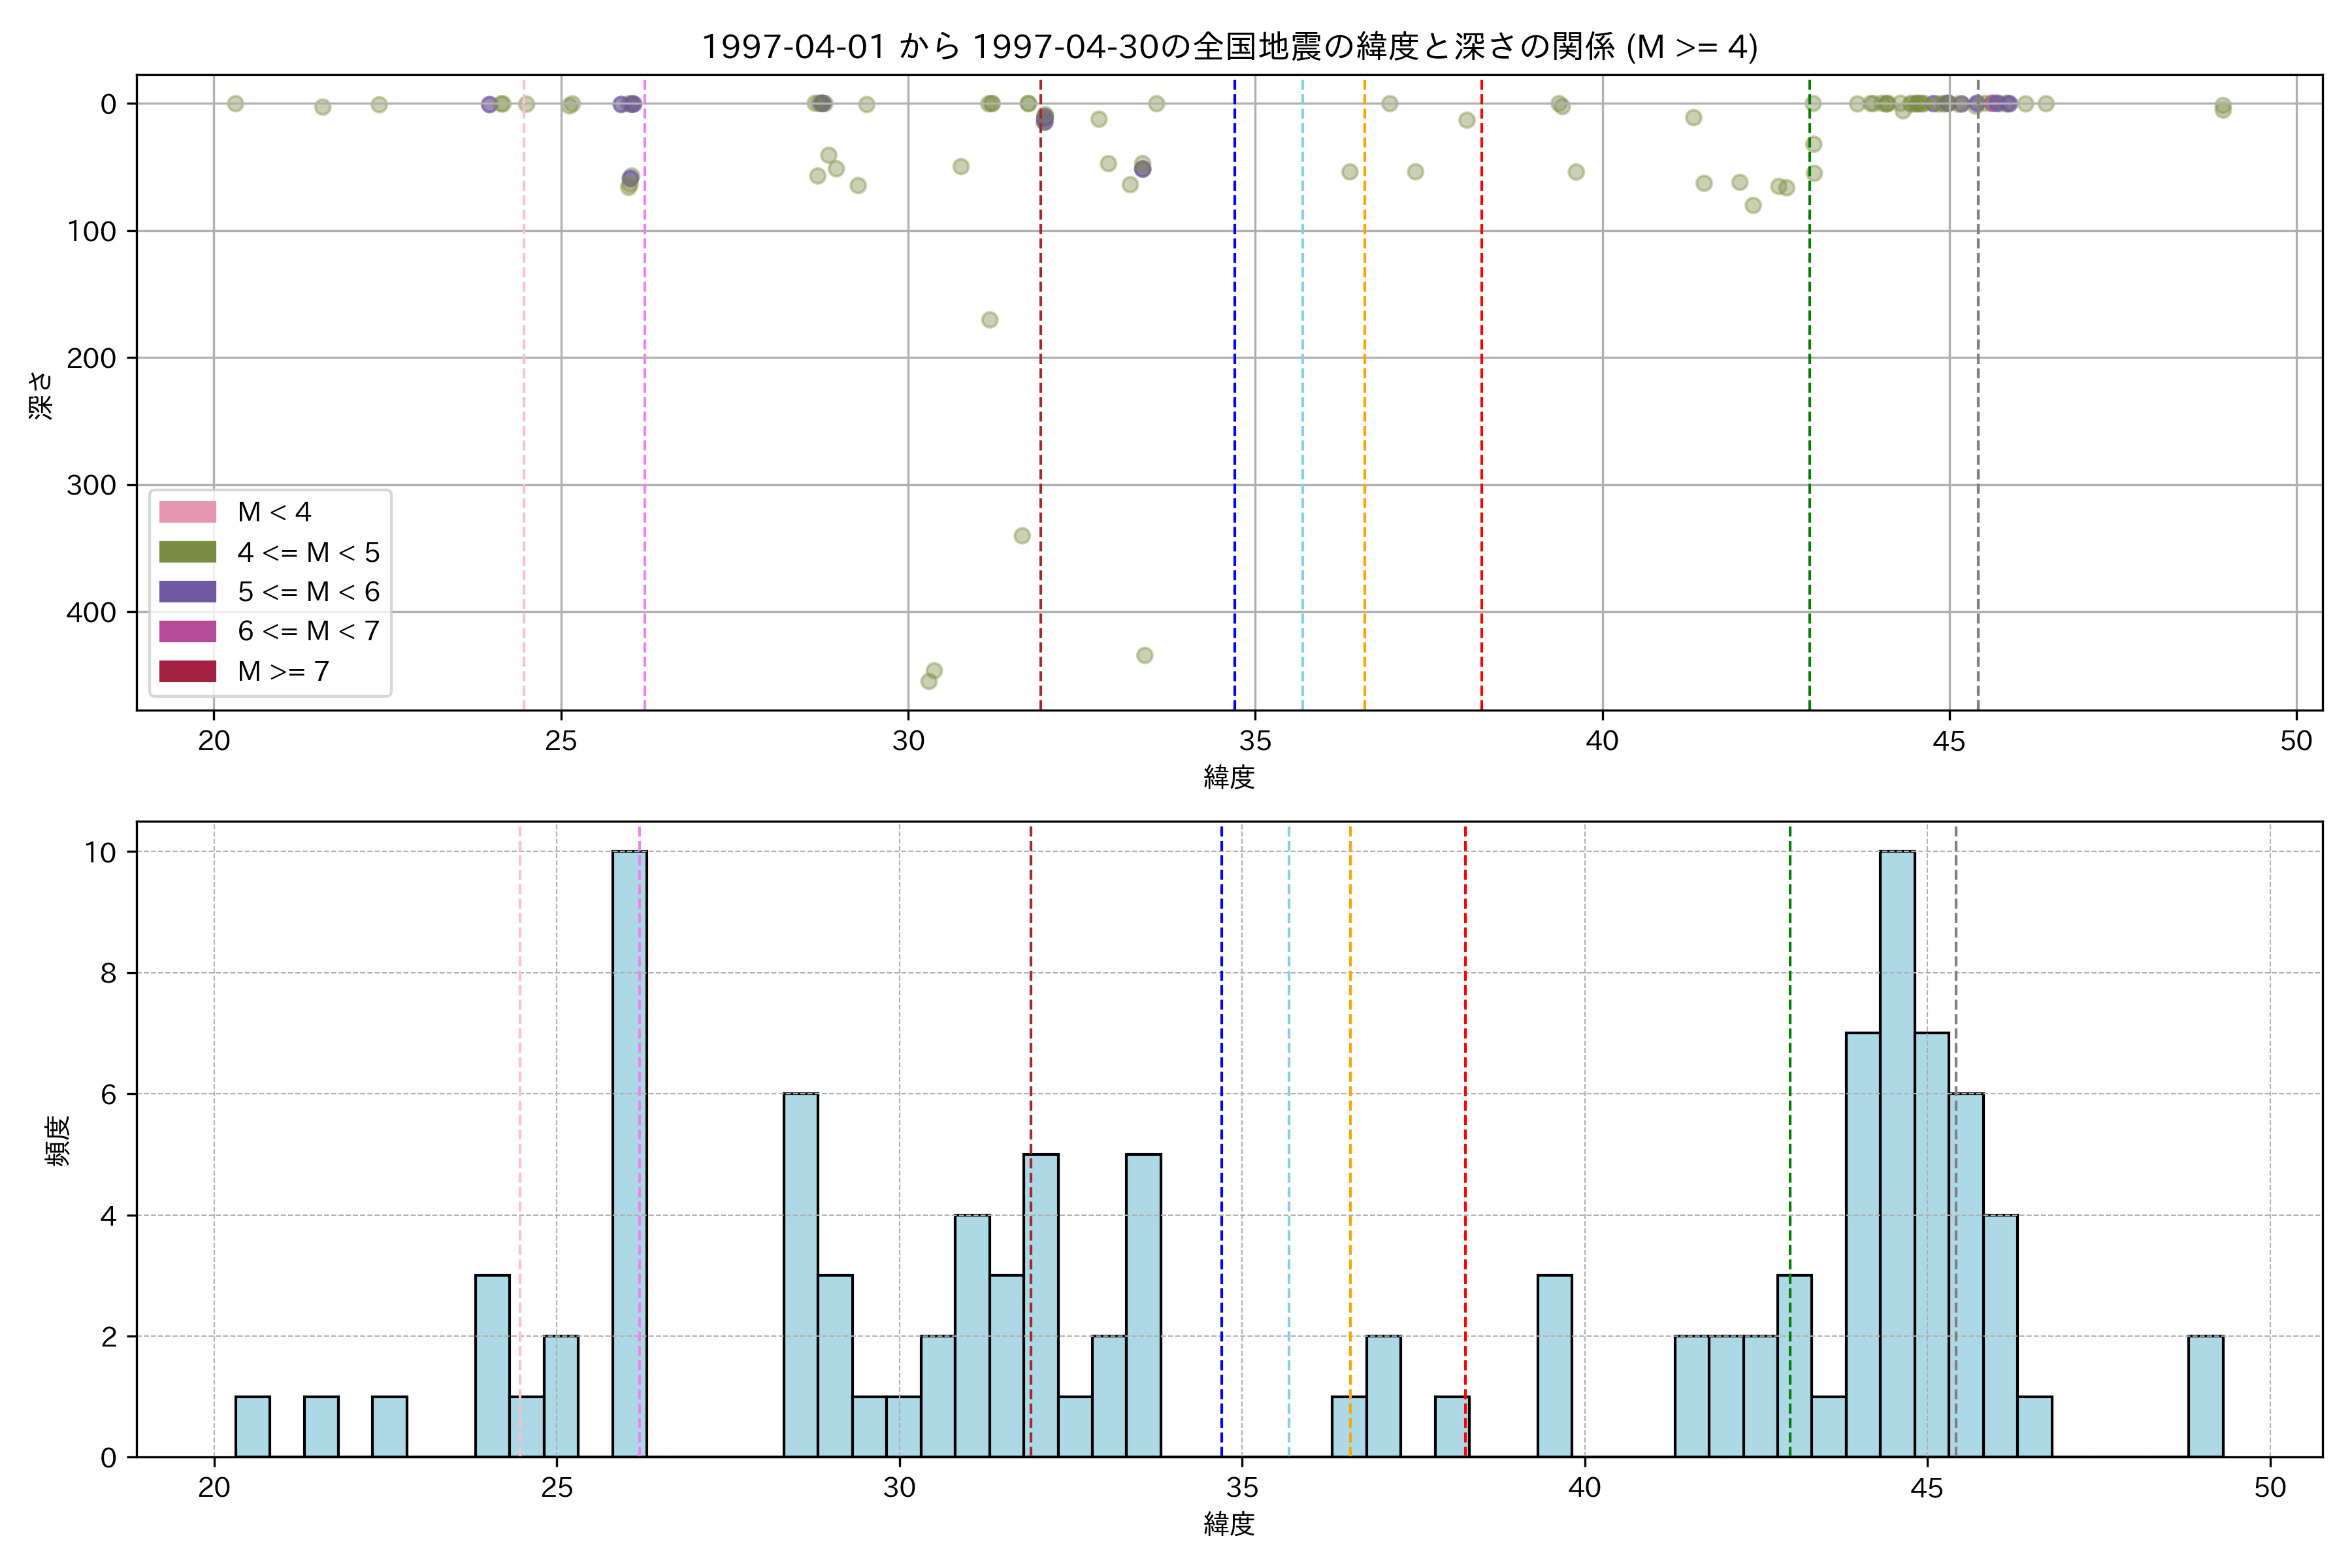This screenshot has height=1568, width=2352.
Task: Click the scatter point at depth about 170
Action: coord(989,320)
